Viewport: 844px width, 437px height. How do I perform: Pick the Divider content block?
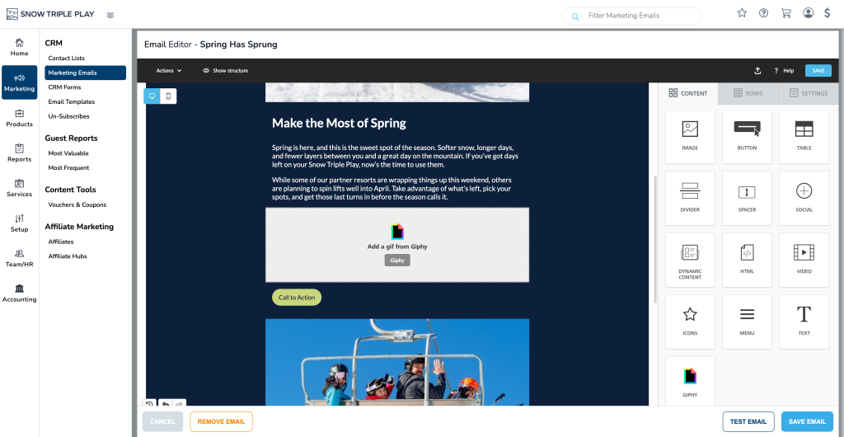(x=690, y=198)
